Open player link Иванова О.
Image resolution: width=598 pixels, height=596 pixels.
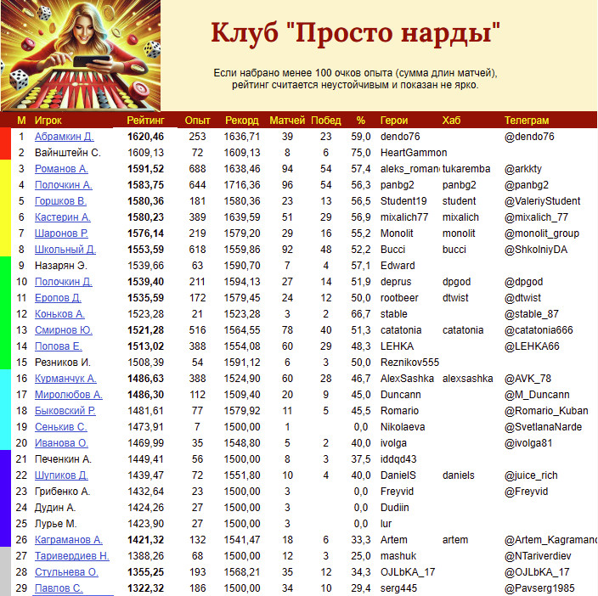tap(61, 443)
